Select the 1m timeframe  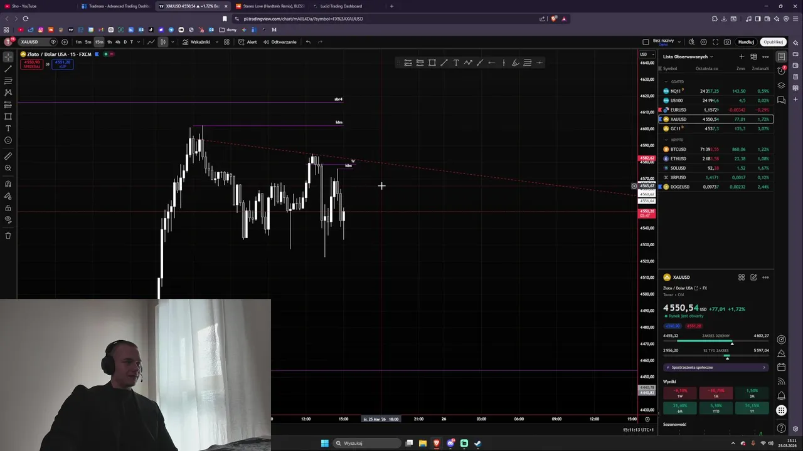78,42
